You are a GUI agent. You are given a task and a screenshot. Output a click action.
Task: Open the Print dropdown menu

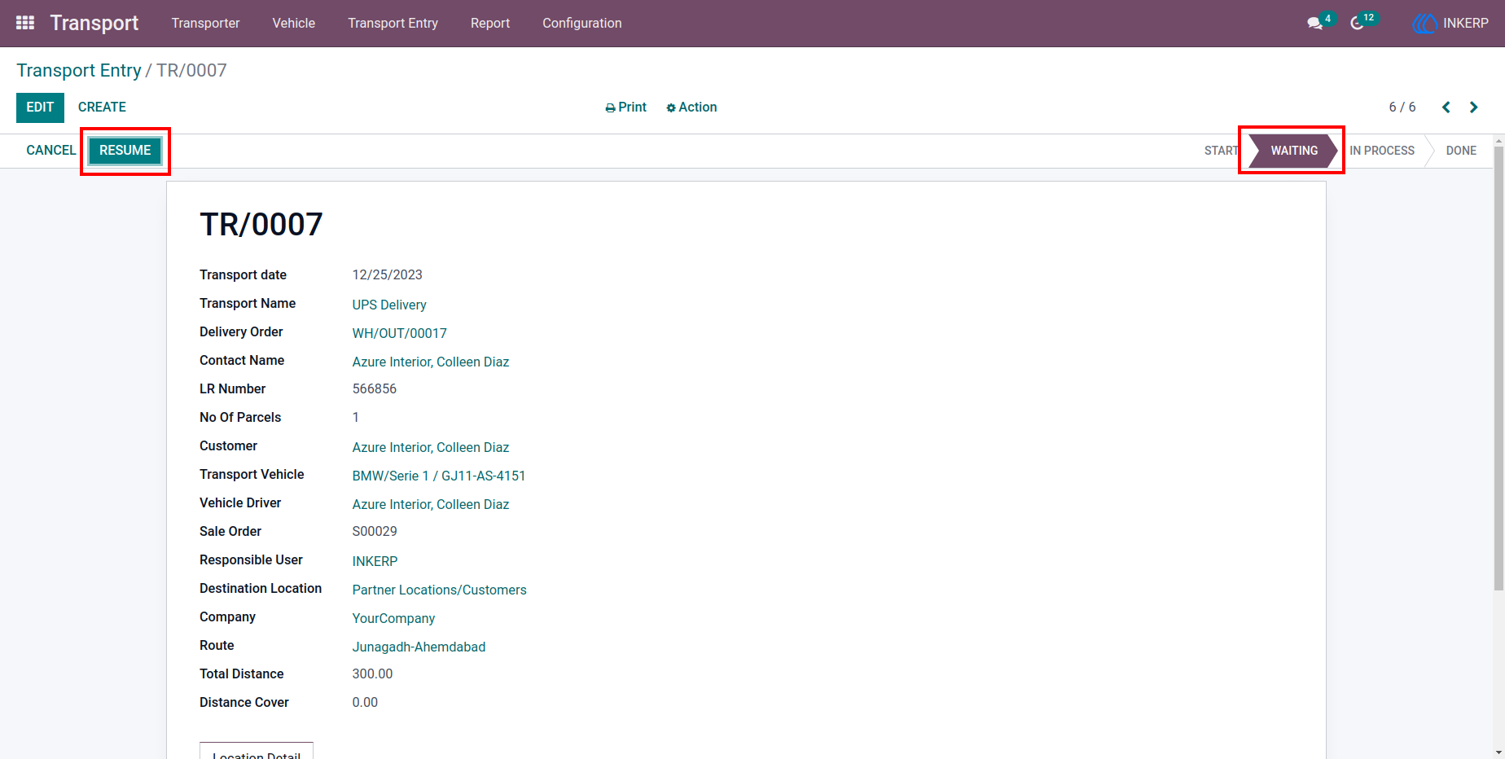point(625,107)
